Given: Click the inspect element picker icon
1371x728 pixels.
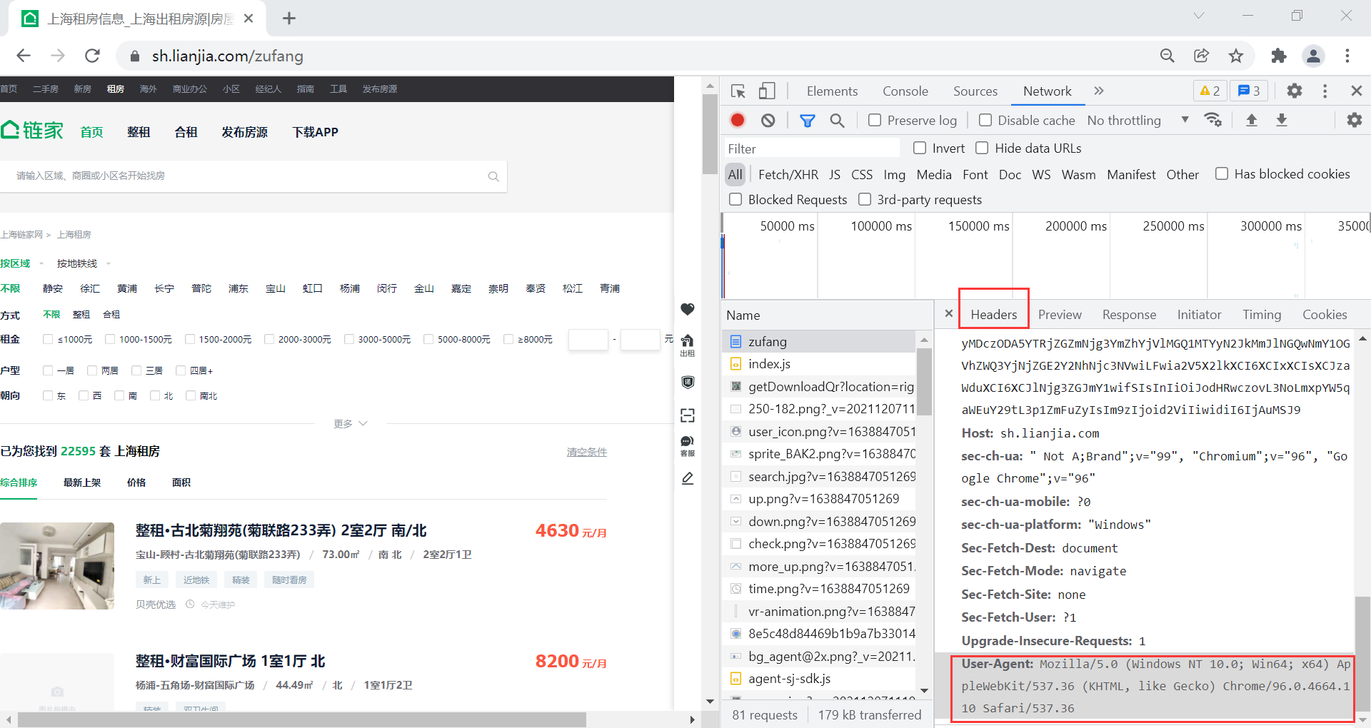Looking at the screenshot, I should coord(738,91).
